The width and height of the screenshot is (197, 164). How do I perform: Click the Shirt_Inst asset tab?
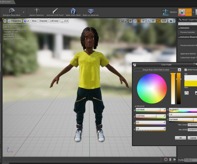[x=7, y=2]
